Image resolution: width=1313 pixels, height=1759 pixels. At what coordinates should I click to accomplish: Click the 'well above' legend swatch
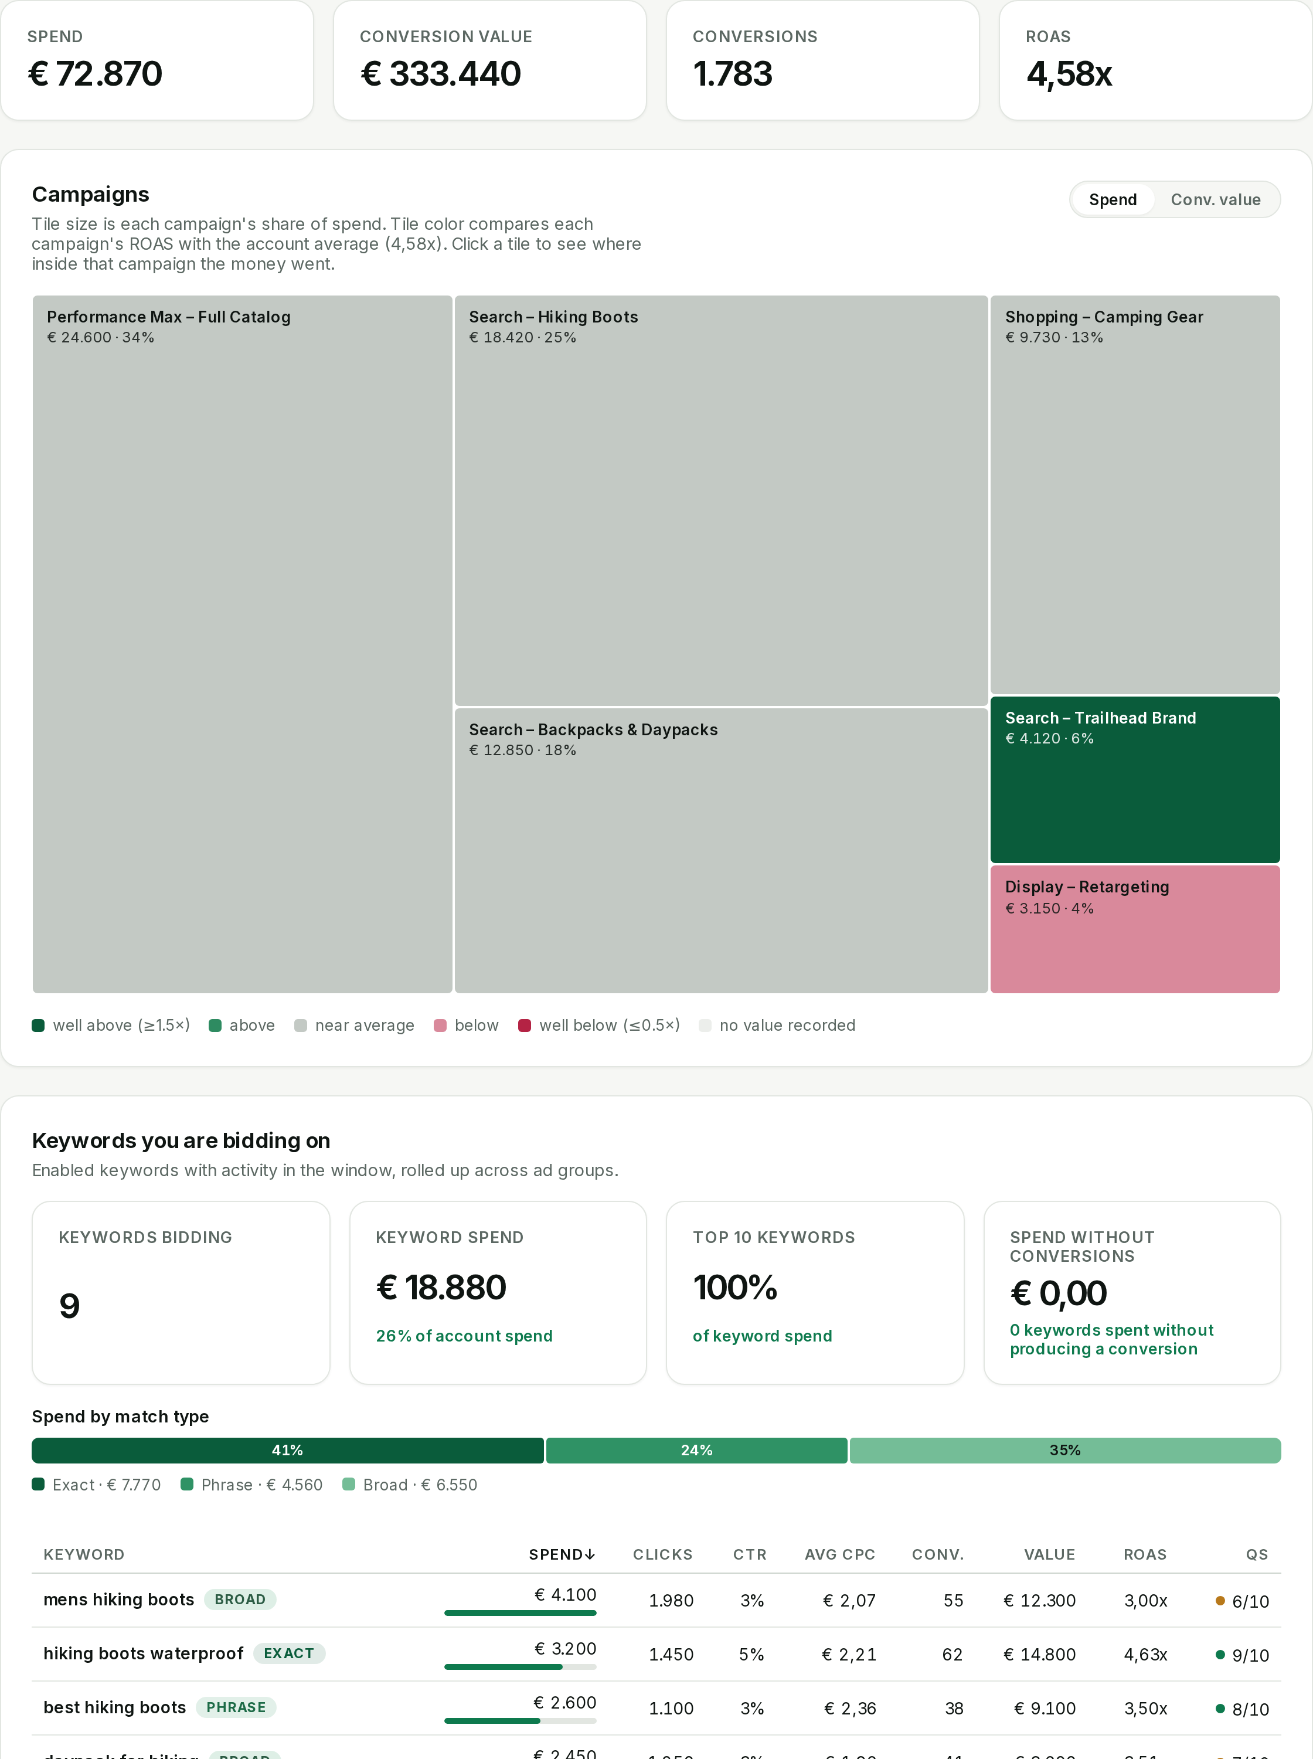coord(38,1025)
